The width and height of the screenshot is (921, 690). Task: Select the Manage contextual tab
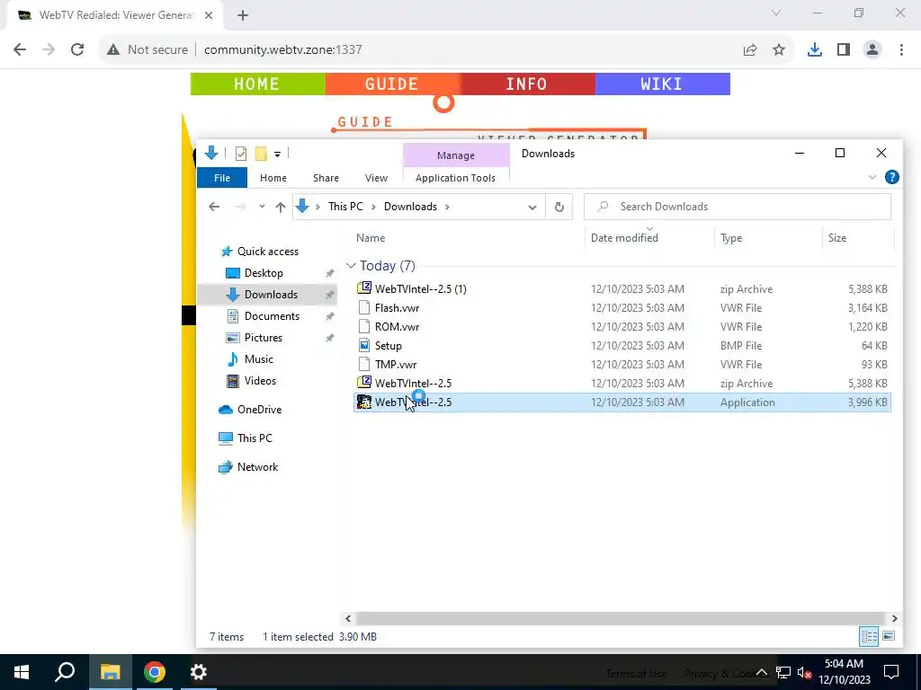pyautogui.click(x=456, y=155)
